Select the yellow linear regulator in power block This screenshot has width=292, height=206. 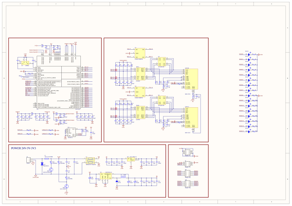coord(131,159)
